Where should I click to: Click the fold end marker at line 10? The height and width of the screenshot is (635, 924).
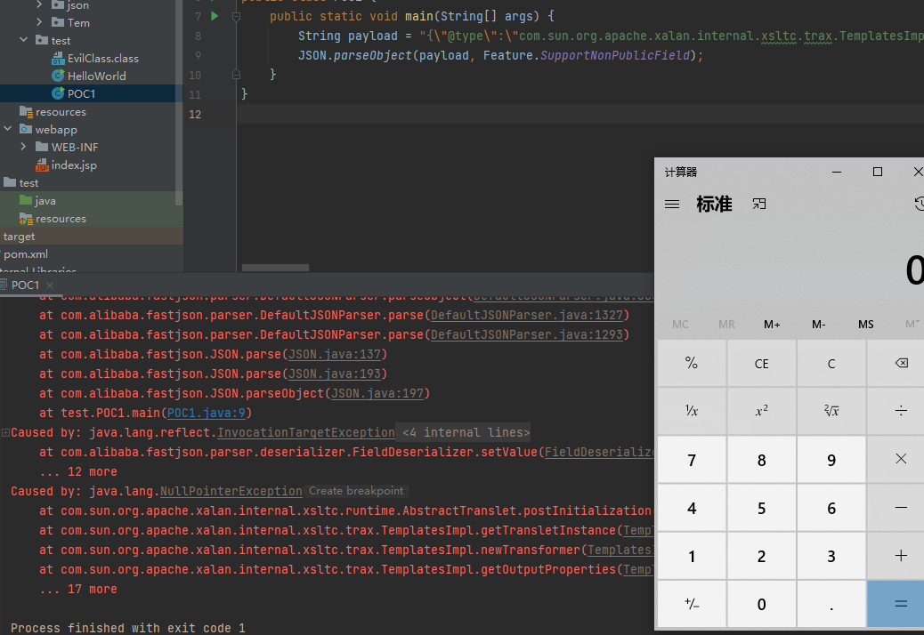(236, 75)
